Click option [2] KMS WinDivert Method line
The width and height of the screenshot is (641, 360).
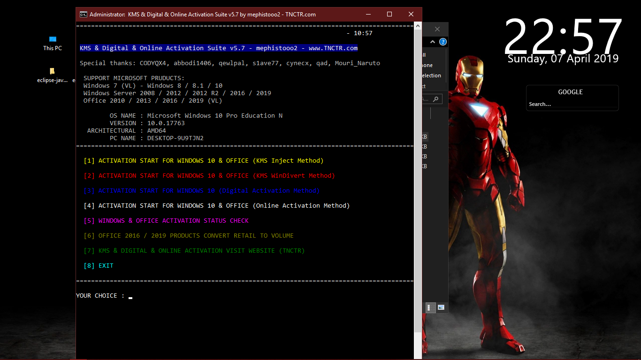pyautogui.click(x=209, y=176)
